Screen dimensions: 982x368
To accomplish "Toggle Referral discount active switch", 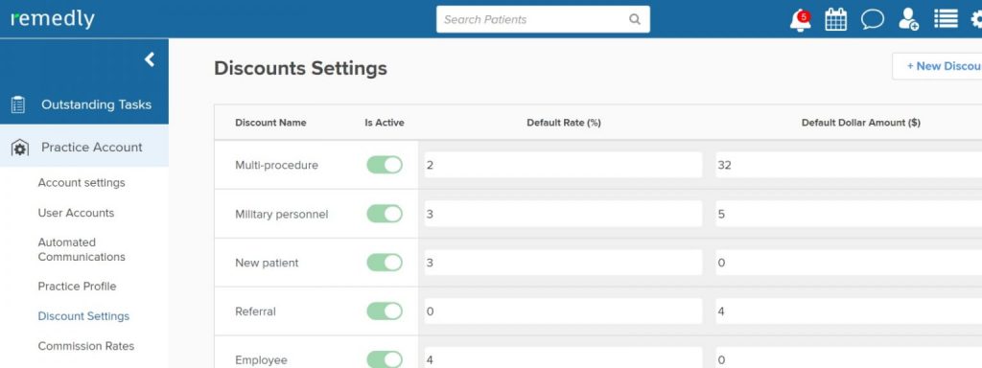I will click(x=385, y=311).
